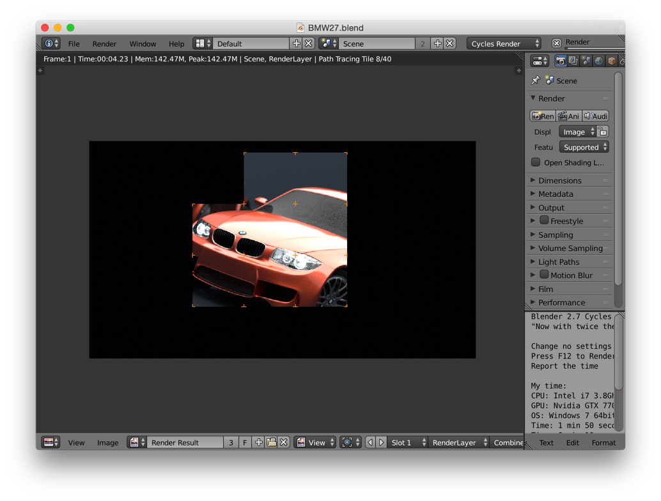Click the Scene datablock icon in properties
Image resolution: width=661 pixels, height=501 pixels.
[549, 80]
